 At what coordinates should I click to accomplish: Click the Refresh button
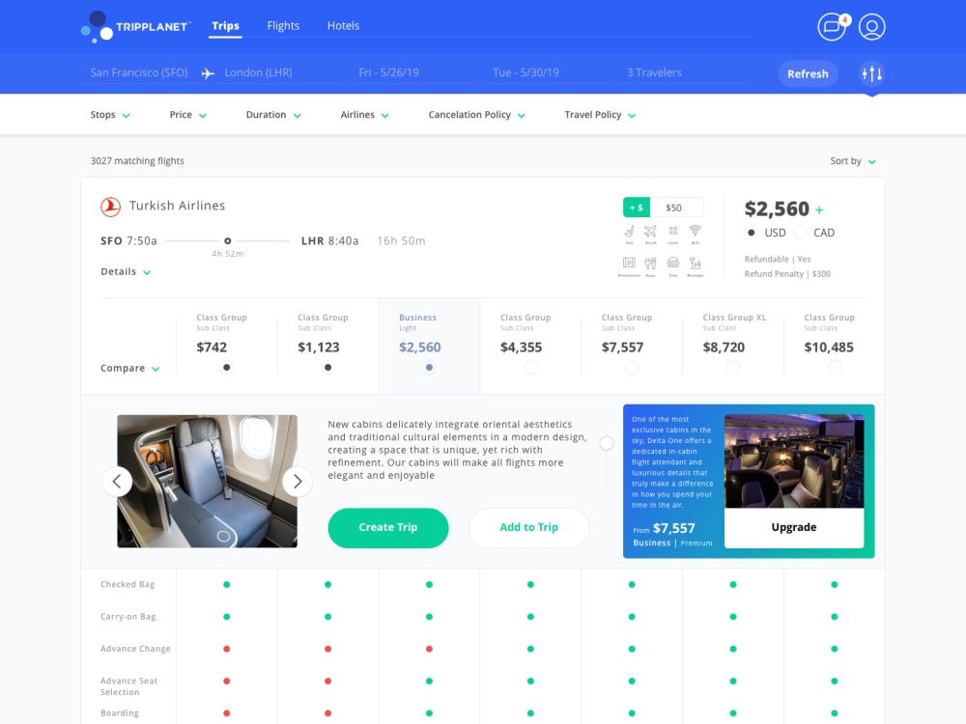coord(808,74)
